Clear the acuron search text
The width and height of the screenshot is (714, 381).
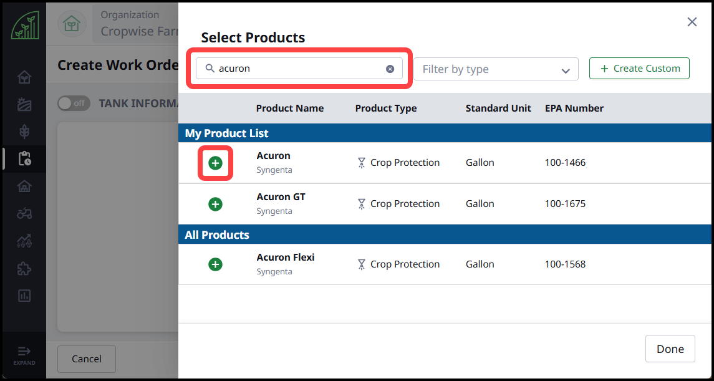(x=390, y=69)
